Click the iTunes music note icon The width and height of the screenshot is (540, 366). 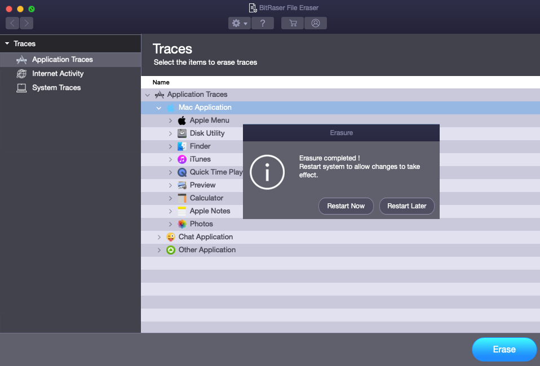click(182, 159)
